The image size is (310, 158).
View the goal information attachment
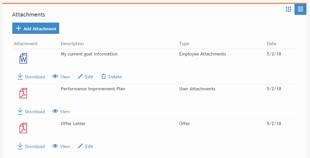61,77
